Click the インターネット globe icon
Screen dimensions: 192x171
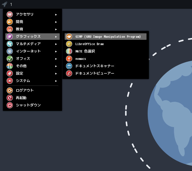[x=10, y=51]
